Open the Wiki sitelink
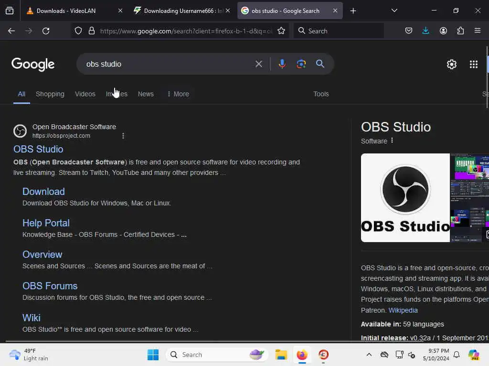The image size is (489, 366). [31, 317]
